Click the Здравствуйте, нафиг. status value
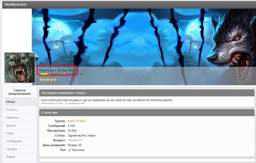The width and height of the screenshot is (256, 163). (x=82, y=135)
